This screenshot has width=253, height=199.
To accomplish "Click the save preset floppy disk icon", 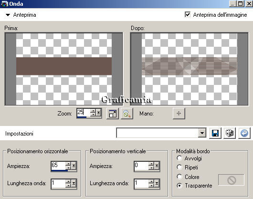I will (x=215, y=133).
